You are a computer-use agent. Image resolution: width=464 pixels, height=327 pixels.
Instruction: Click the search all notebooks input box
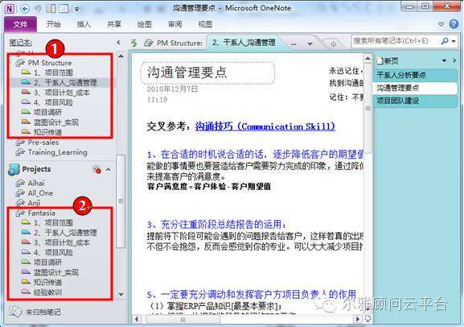pyautogui.click(x=395, y=41)
